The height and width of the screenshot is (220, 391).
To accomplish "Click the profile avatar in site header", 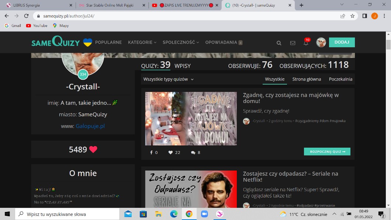I will [x=321, y=42].
